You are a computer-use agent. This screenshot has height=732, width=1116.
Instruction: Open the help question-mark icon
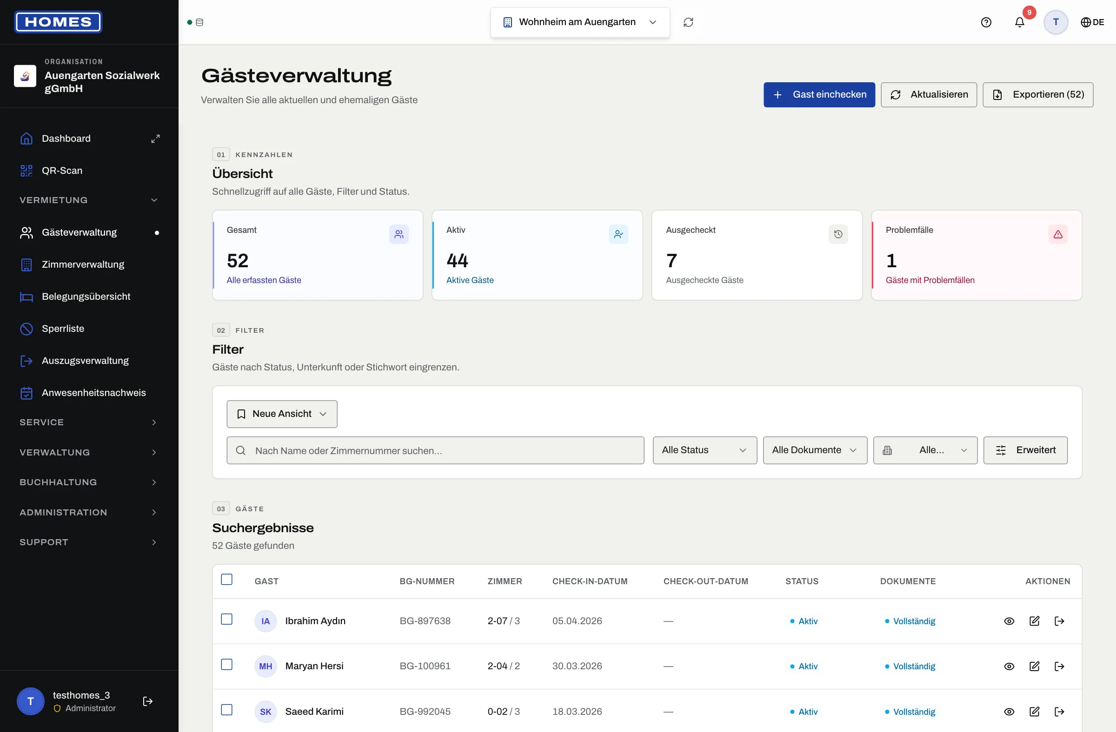[986, 22]
